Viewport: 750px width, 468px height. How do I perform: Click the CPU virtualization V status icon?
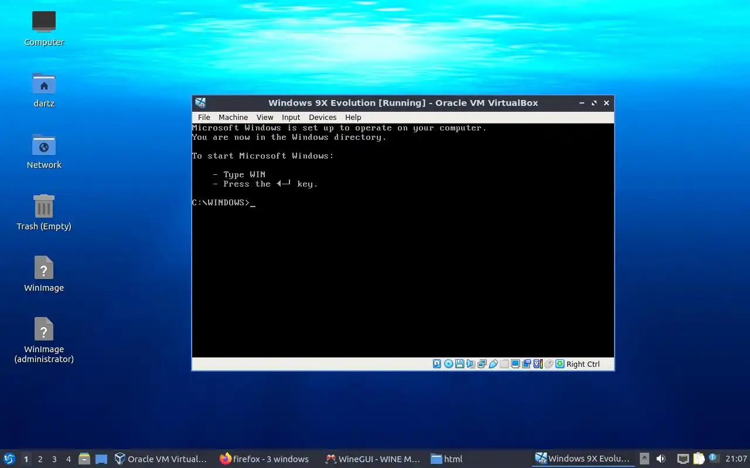click(537, 364)
